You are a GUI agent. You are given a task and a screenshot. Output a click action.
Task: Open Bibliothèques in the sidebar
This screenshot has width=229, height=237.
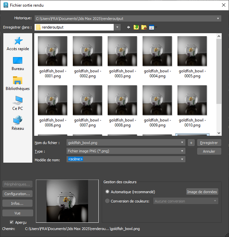(x=18, y=83)
